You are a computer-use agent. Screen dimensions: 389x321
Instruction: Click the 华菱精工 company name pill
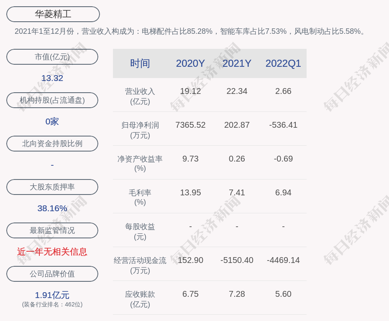pyautogui.click(x=53, y=14)
